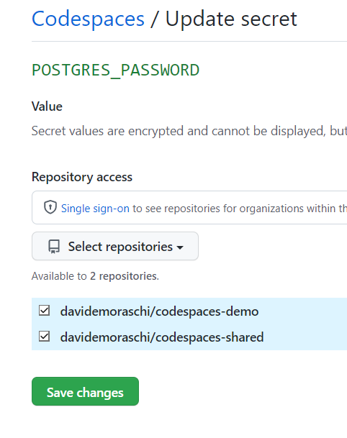Open the Codespaces breadcrumb link
The image size is (347, 438).
pos(88,19)
